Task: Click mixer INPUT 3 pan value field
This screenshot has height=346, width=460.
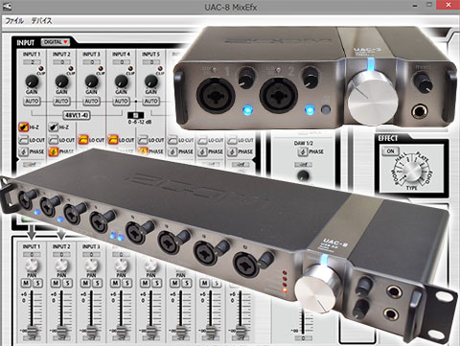Action: 91,254
